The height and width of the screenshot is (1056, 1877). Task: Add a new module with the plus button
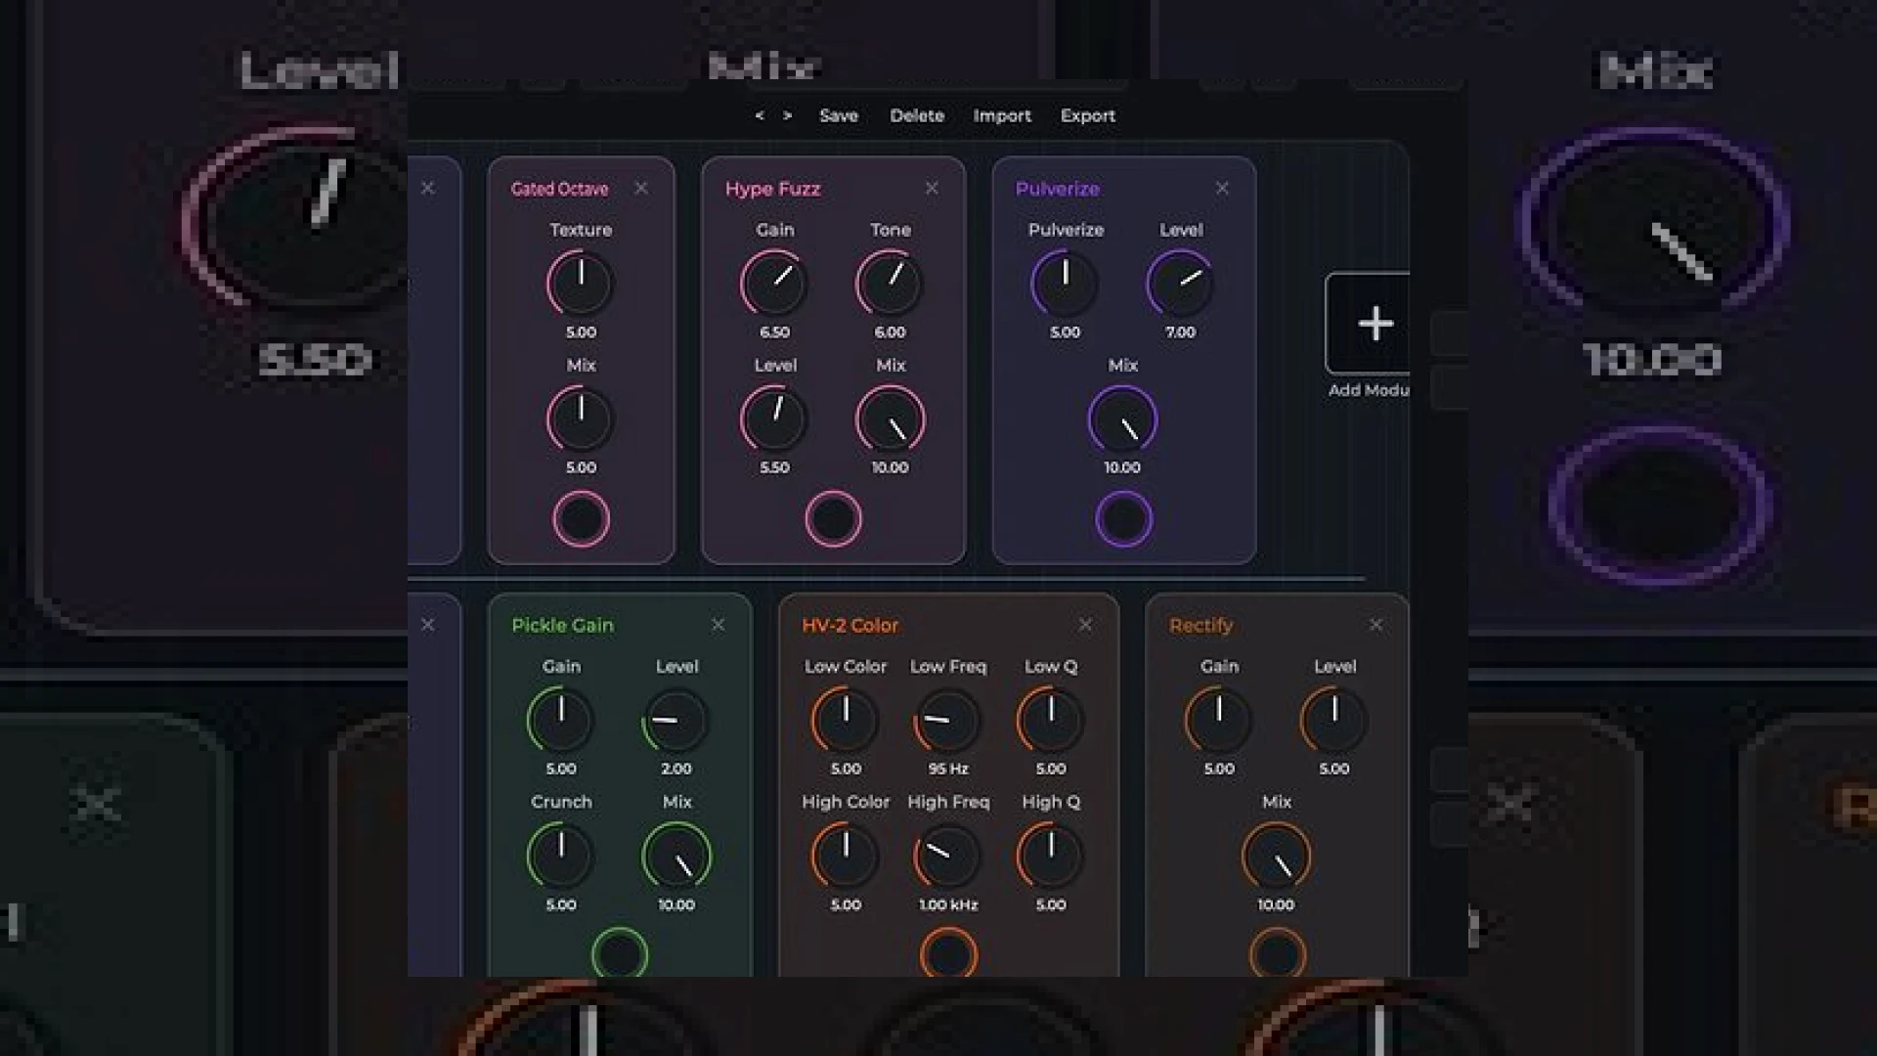[1368, 324]
